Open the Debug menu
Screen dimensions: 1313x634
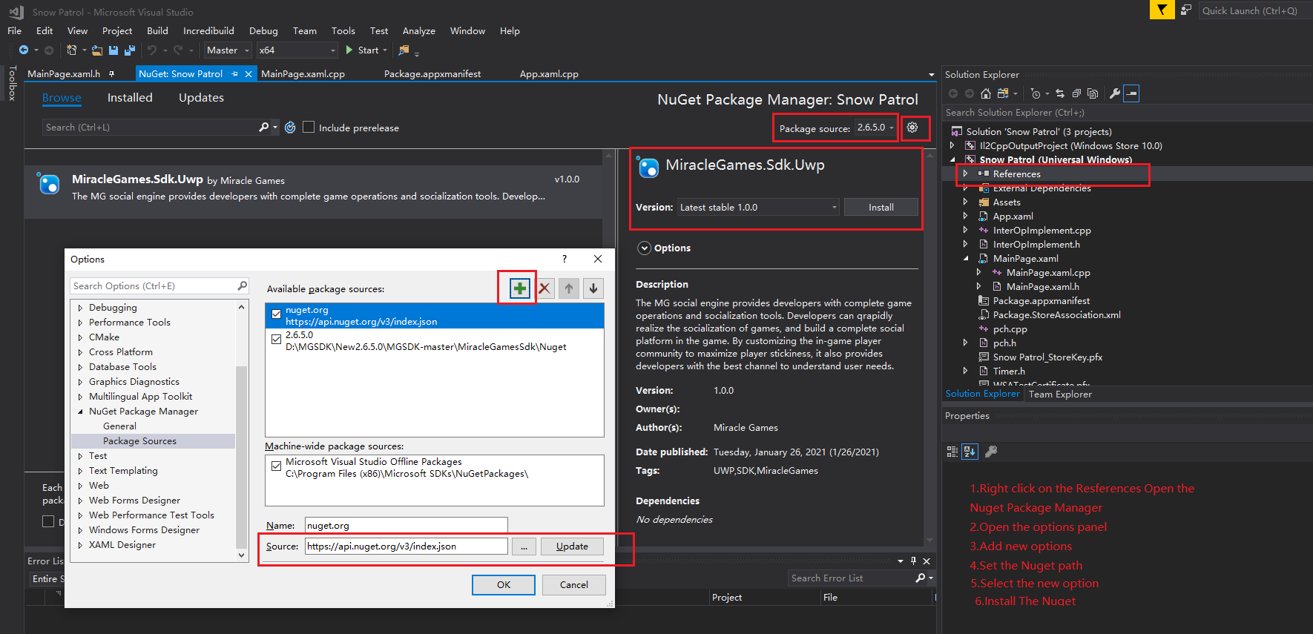click(263, 31)
